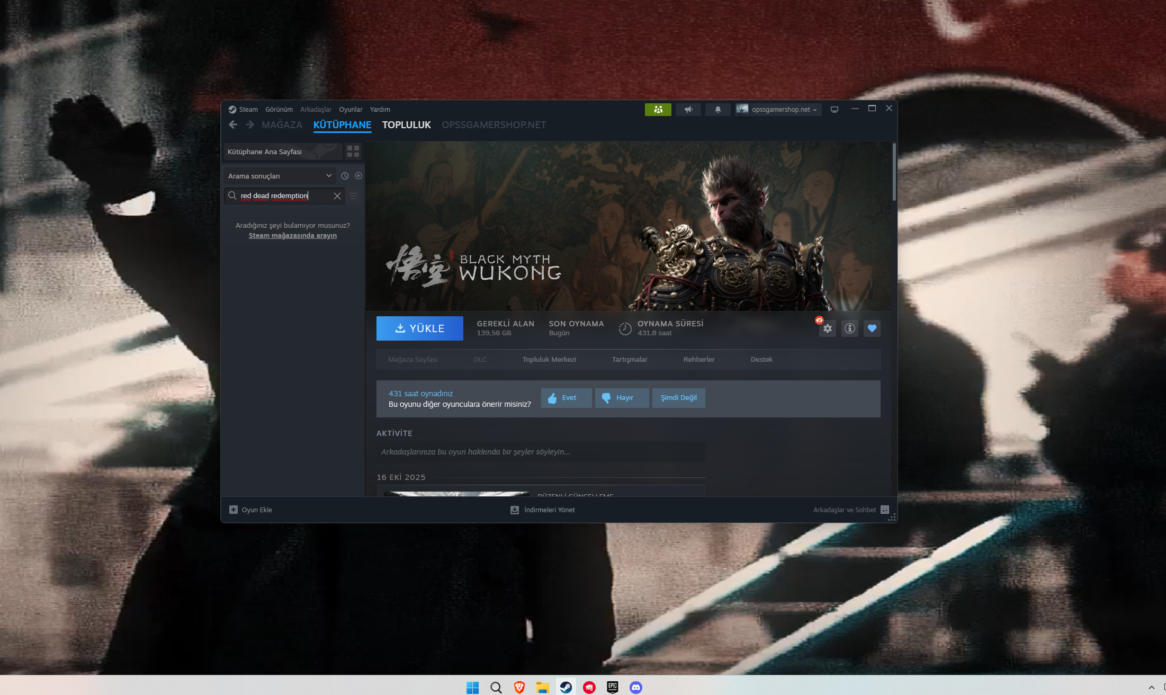Open the Arkadaşlar menu
1166x695 pixels.
pos(316,110)
